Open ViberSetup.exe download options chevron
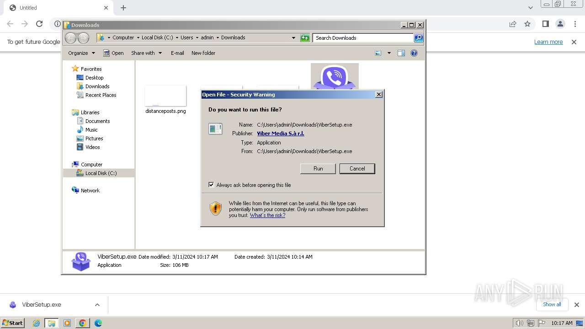The height and width of the screenshot is (329, 585). 97,305
